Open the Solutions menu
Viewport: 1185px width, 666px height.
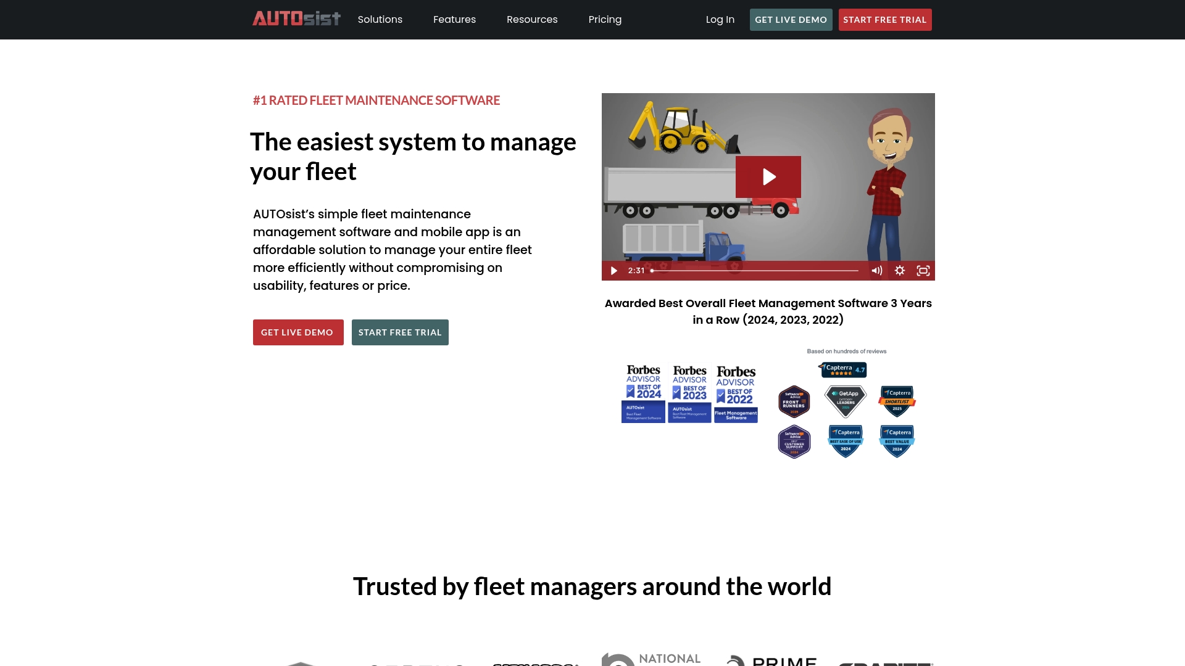380,20
